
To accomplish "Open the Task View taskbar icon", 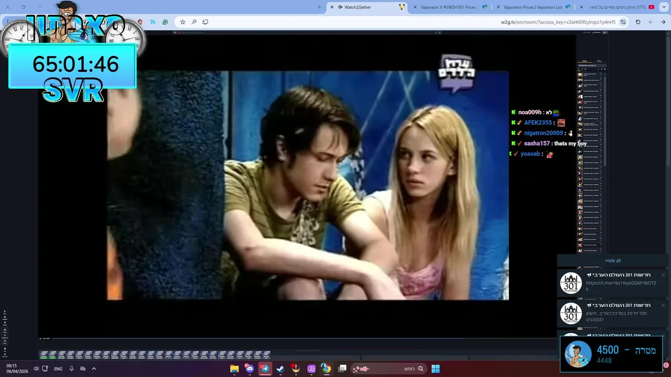I will click(x=342, y=369).
